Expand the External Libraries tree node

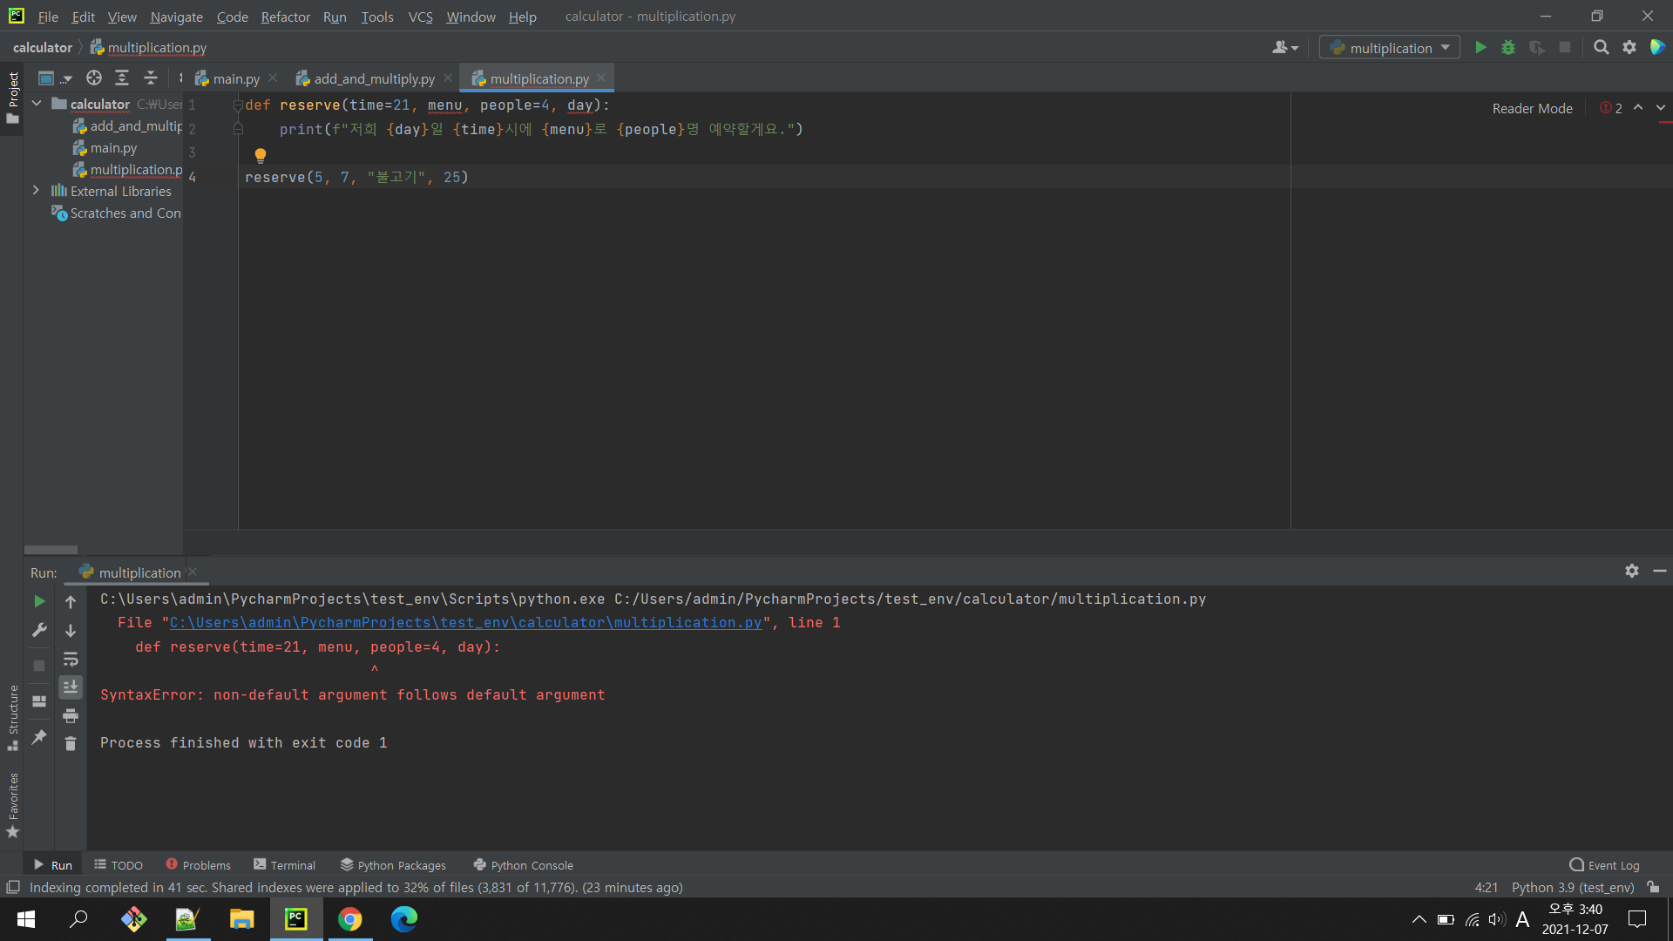[x=36, y=190]
